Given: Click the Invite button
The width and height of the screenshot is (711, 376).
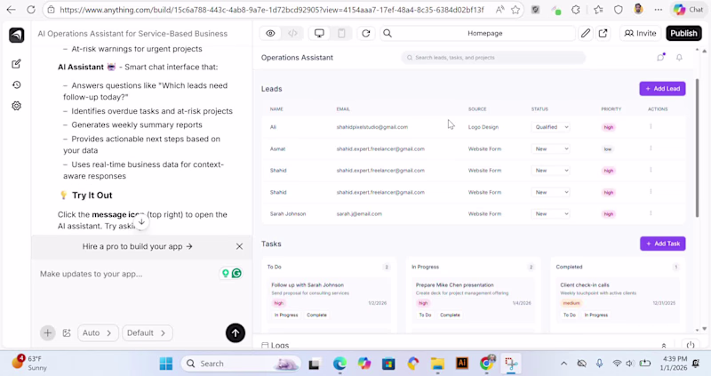Looking at the screenshot, I should [x=640, y=33].
